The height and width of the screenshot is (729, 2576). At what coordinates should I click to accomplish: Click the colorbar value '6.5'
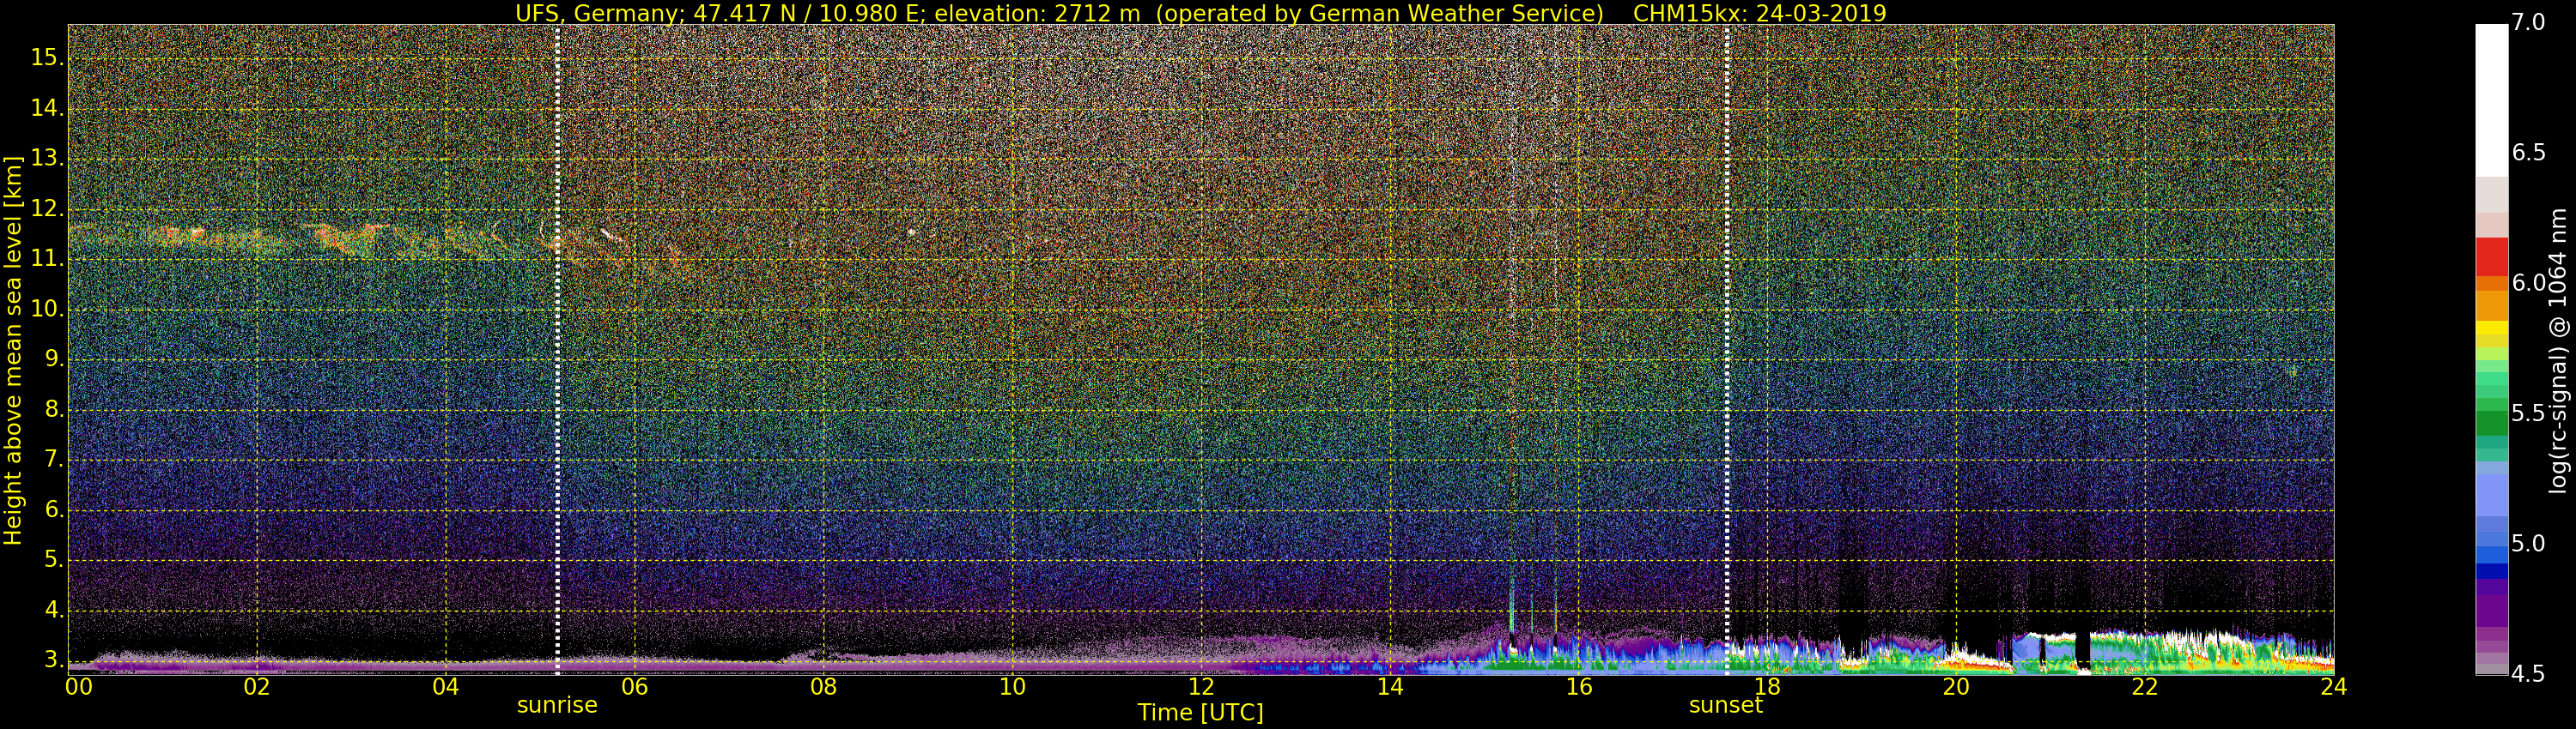pos(2528,153)
